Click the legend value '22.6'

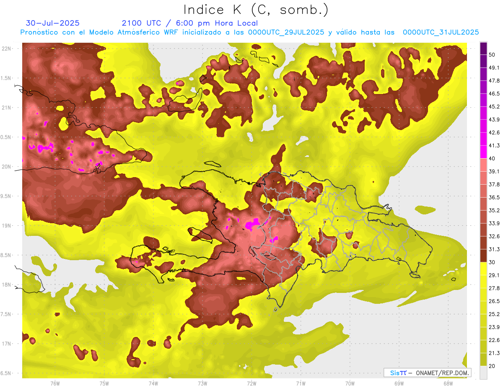pyautogui.click(x=494, y=340)
